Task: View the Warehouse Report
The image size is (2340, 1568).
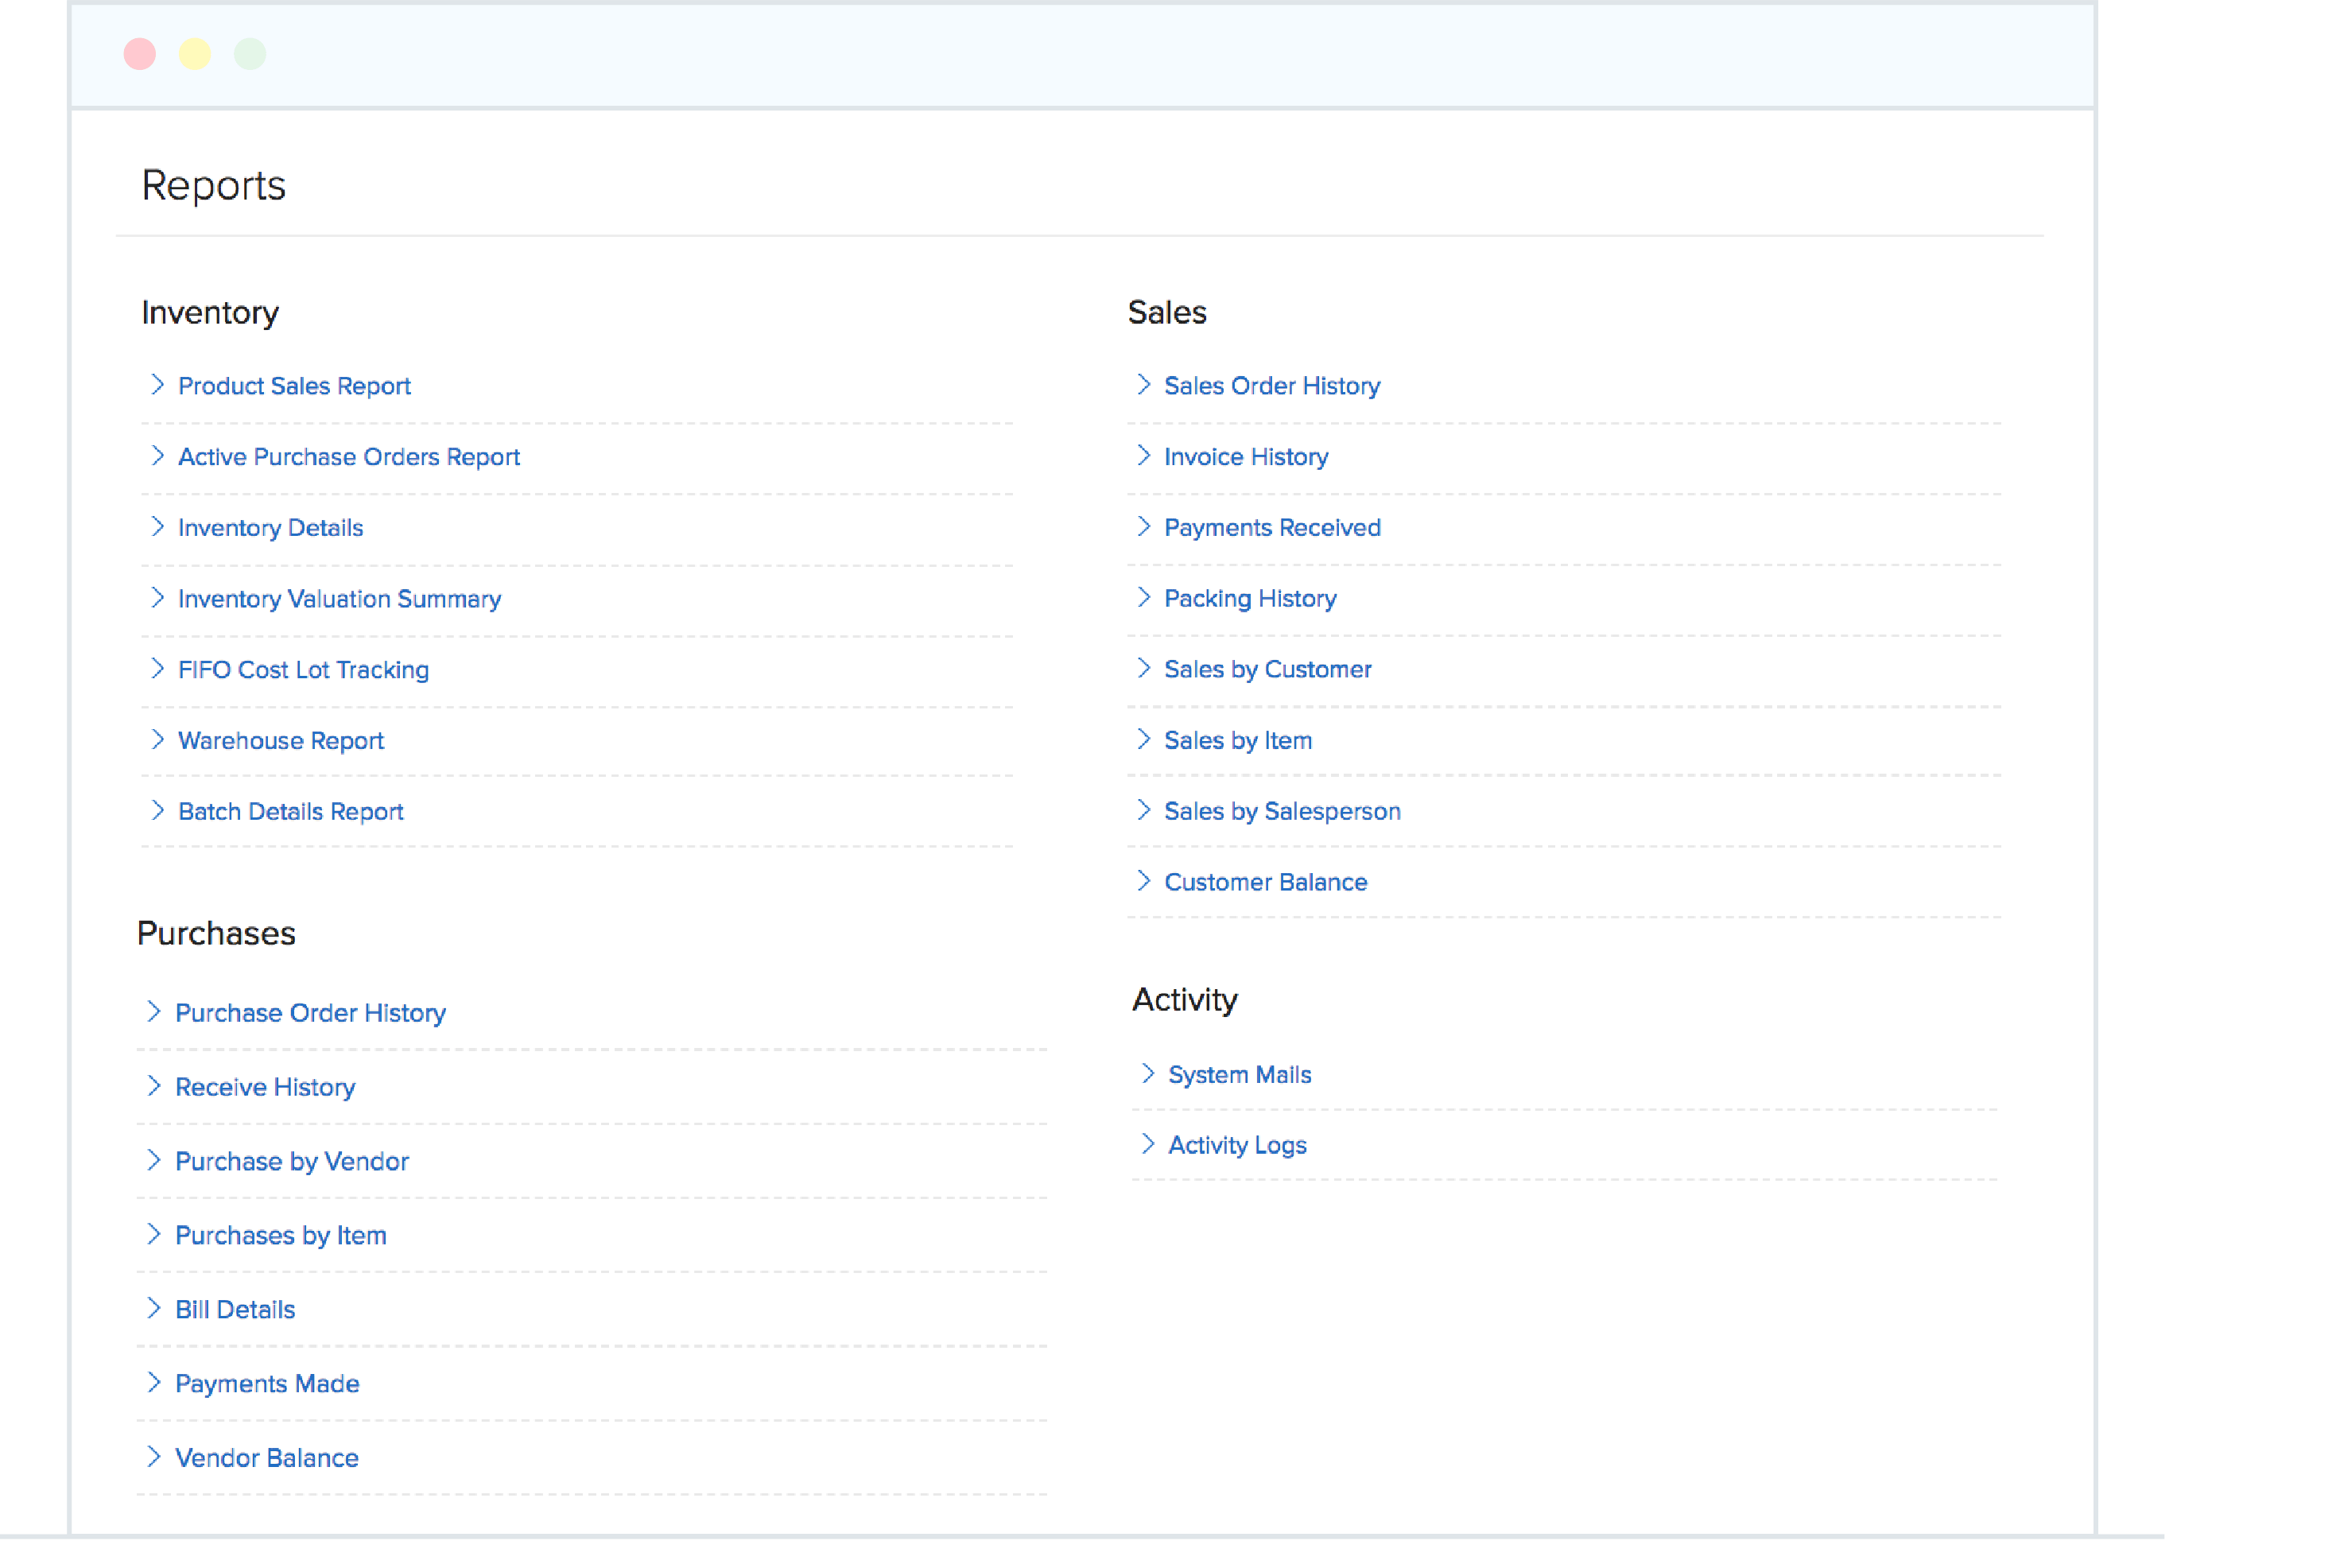Action: 281,741
